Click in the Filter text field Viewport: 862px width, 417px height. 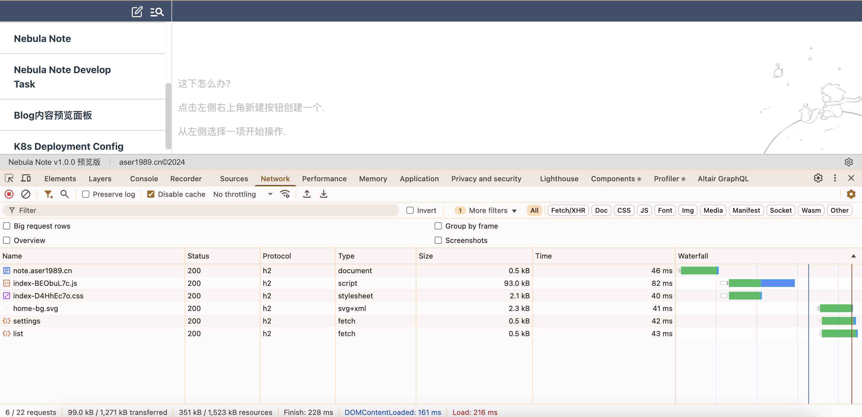pyautogui.click(x=201, y=210)
